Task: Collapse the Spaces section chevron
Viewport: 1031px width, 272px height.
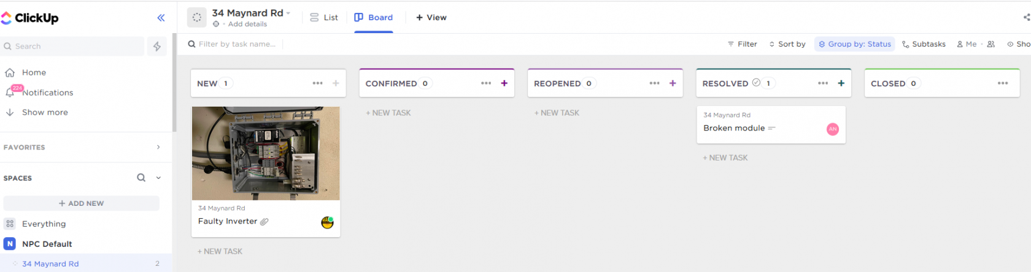Action: (x=158, y=178)
